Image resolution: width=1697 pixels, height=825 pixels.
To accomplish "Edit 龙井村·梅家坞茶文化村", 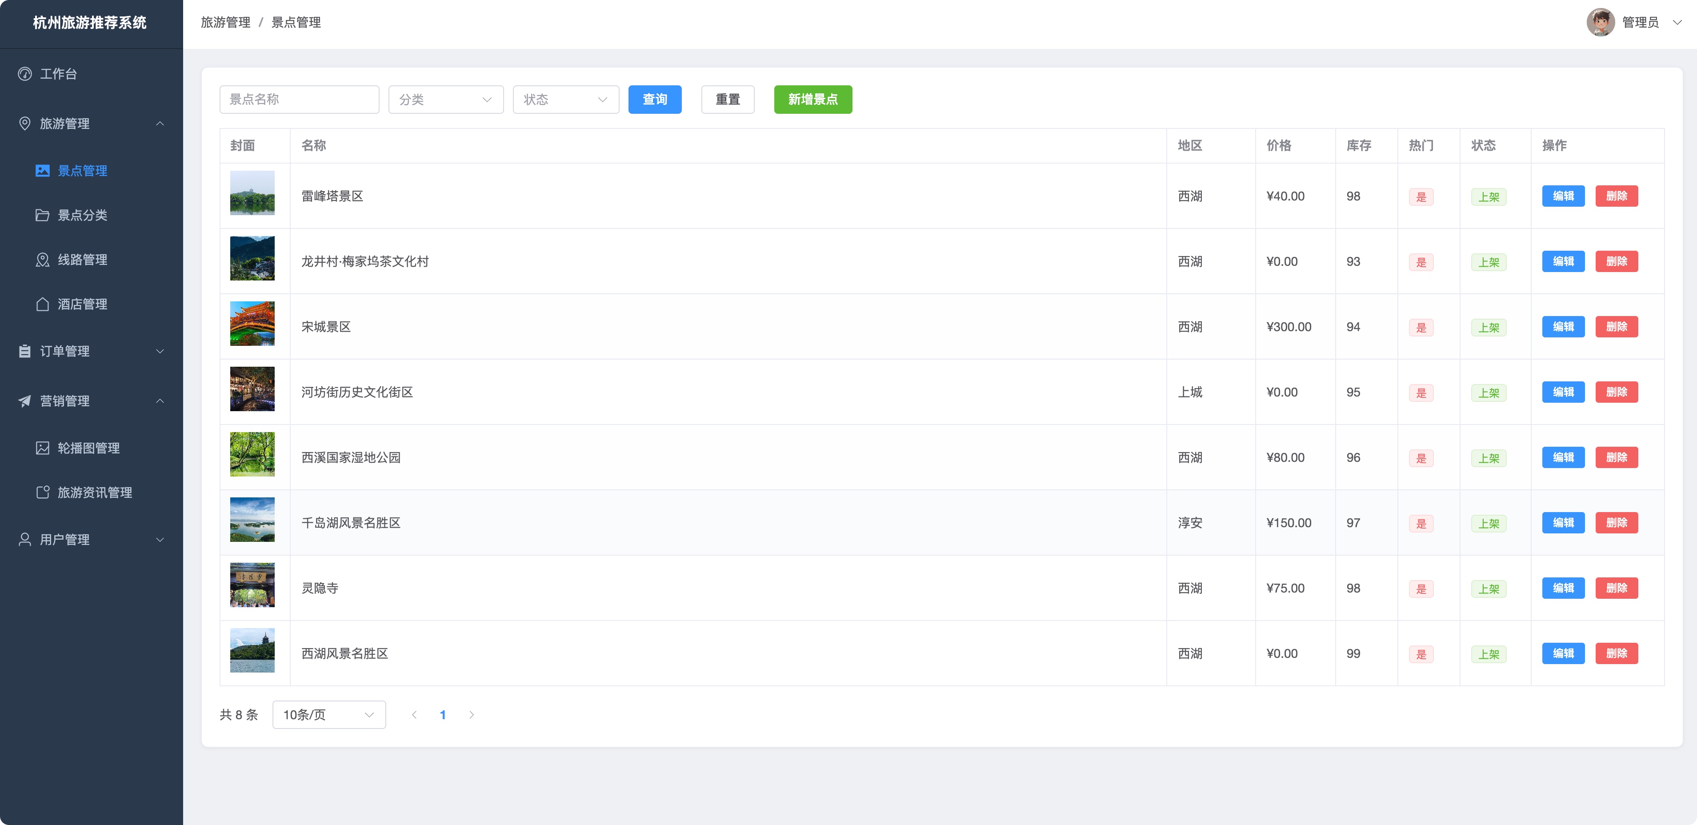I will (1563, 261).
